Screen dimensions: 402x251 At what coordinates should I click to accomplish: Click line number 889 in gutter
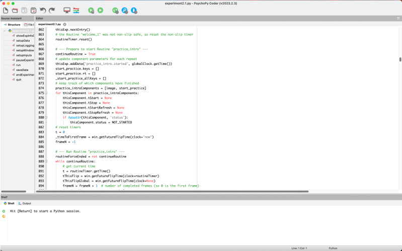pos(41,161)
